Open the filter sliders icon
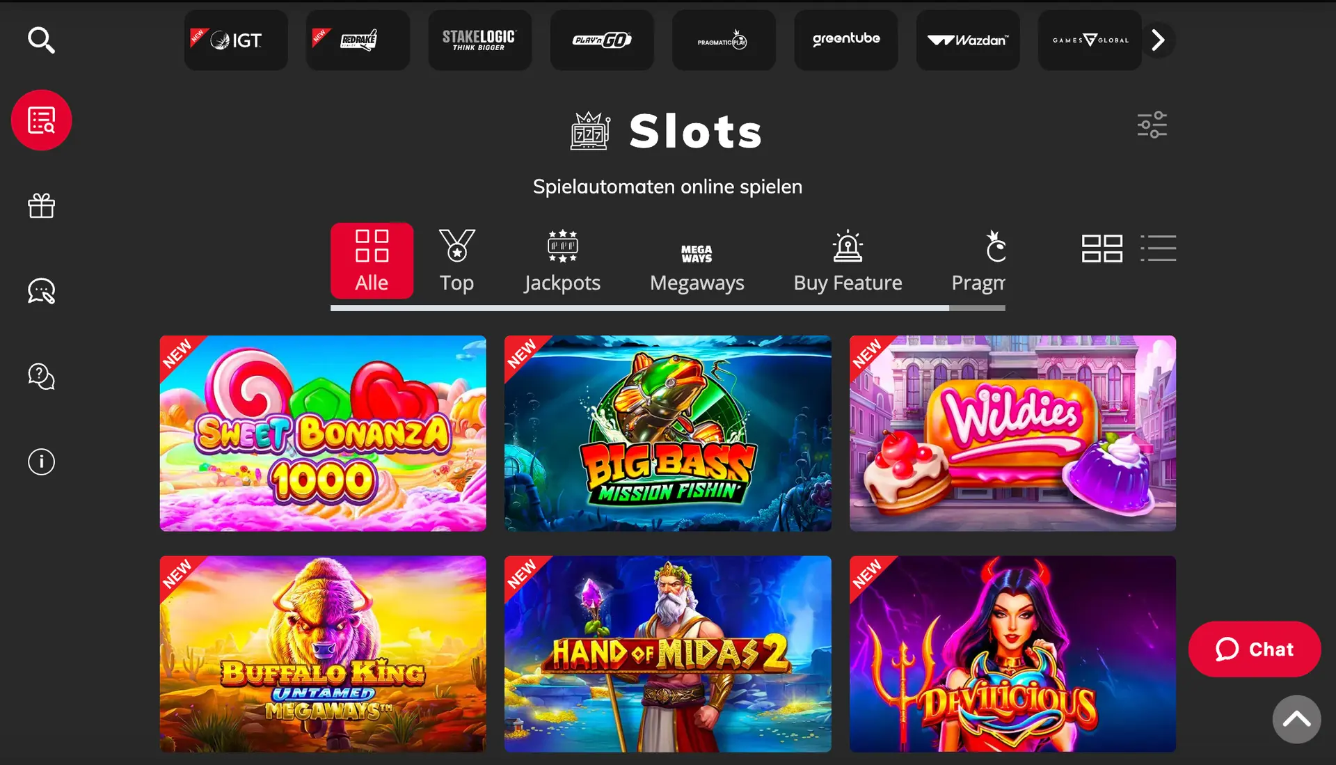Image resolution: width=1336 pixels, height=765 pixels. click(x=1152, y=125)
